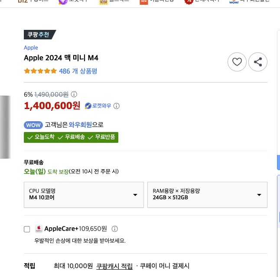Click the green 오늘도착 무료배송 무료반품 banner

tap(71, 137)
